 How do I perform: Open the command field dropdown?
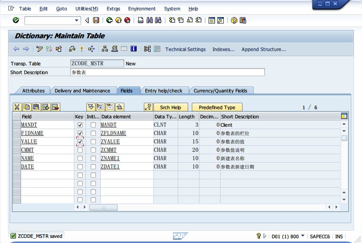click(x=77, y=20)
